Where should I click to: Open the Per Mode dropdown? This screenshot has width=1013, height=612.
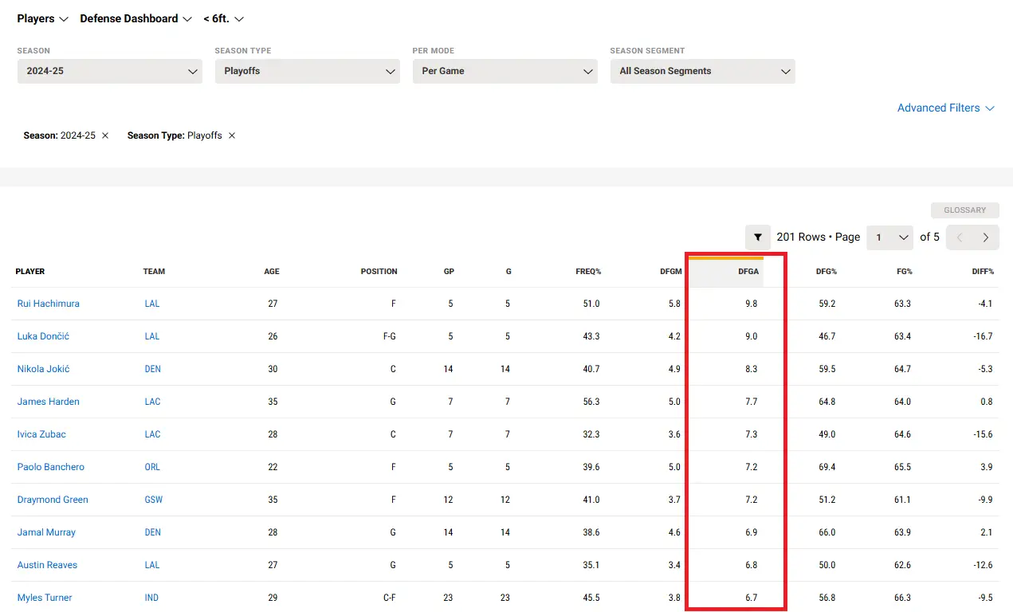coord(505,71)
